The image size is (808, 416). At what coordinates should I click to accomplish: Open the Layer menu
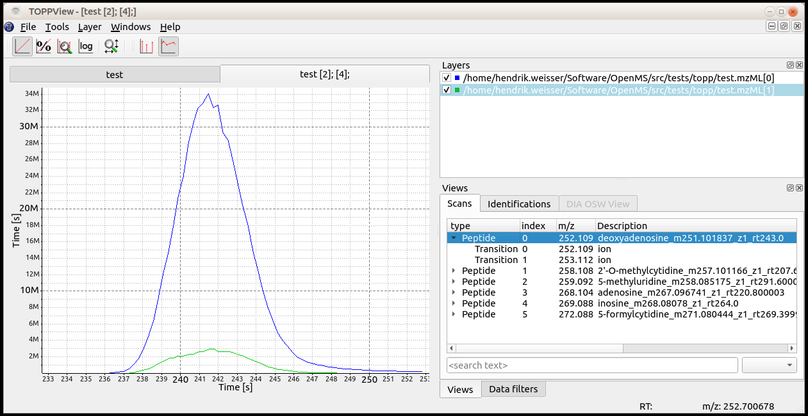tap(90, 27)
